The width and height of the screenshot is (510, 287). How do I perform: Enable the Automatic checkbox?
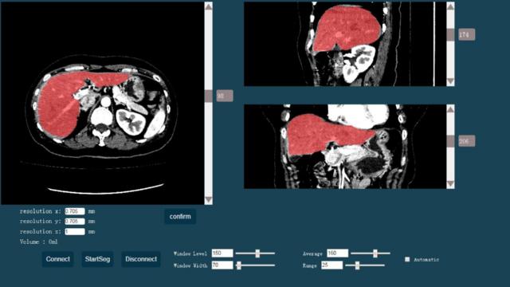click(x=407, y=259)
